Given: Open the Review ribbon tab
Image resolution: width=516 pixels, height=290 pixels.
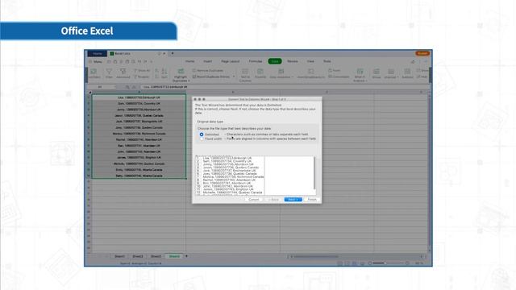Looking at the screenshot, I should click(293, 61).
